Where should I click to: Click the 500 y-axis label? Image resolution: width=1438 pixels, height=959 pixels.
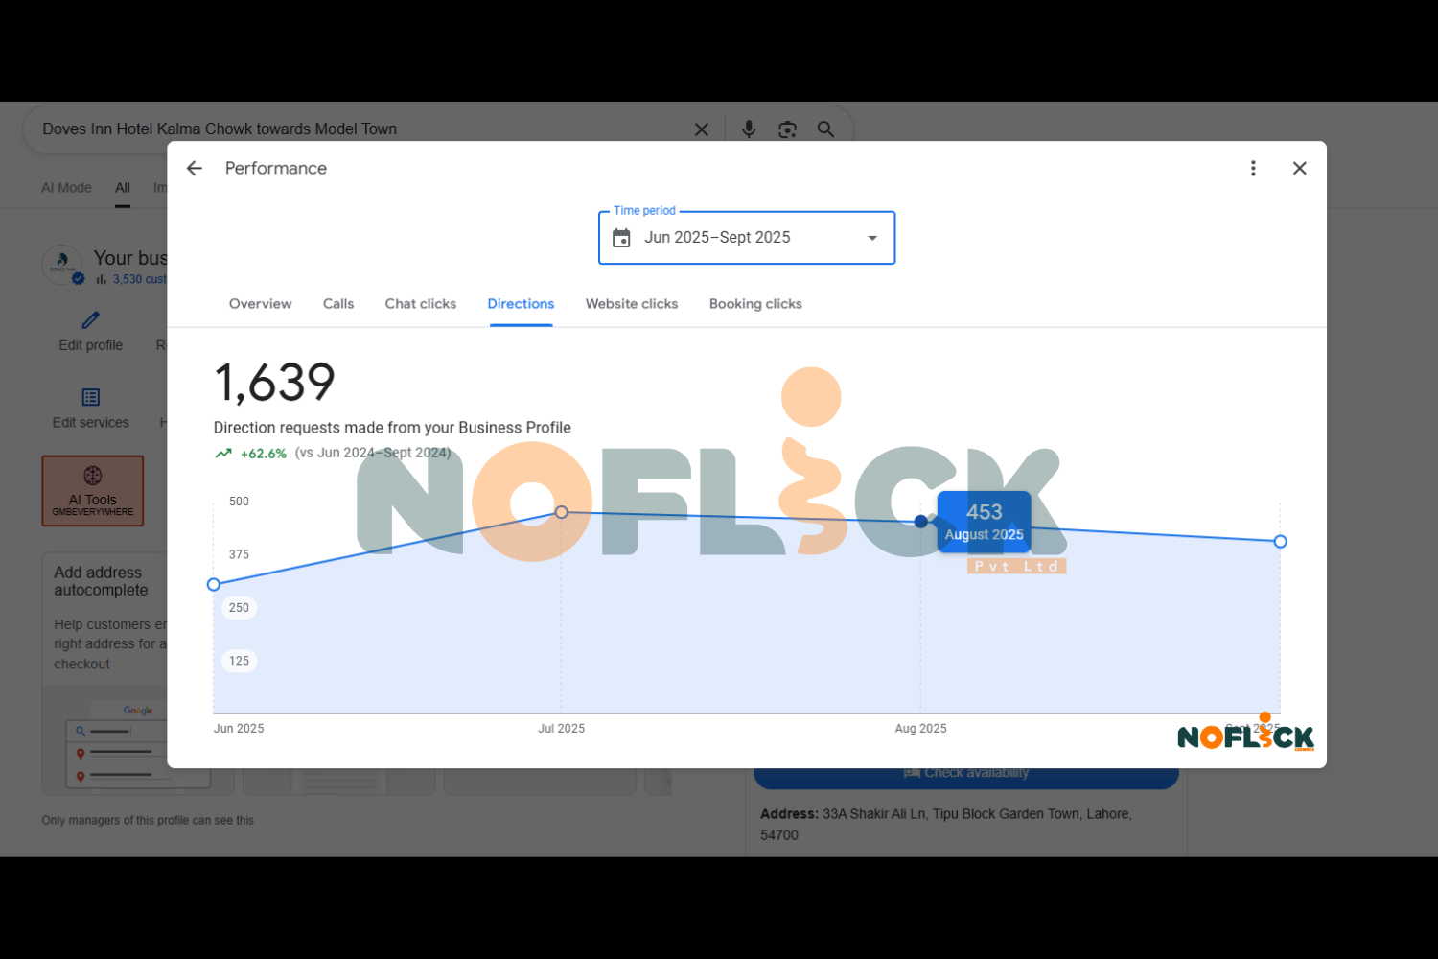coord(239,502)
